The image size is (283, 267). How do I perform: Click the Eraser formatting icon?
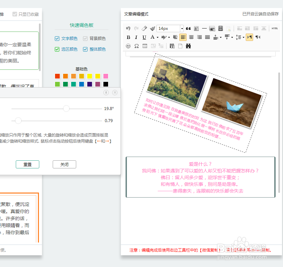(144, 28)
